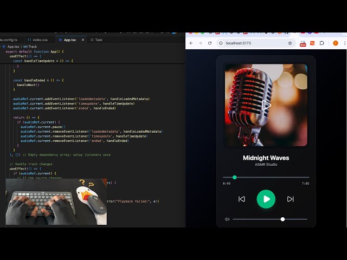Click the Track breadcrumb symbol
This screenshot has width=347, height=260.
pyautogui.click(x=33, y=47)
